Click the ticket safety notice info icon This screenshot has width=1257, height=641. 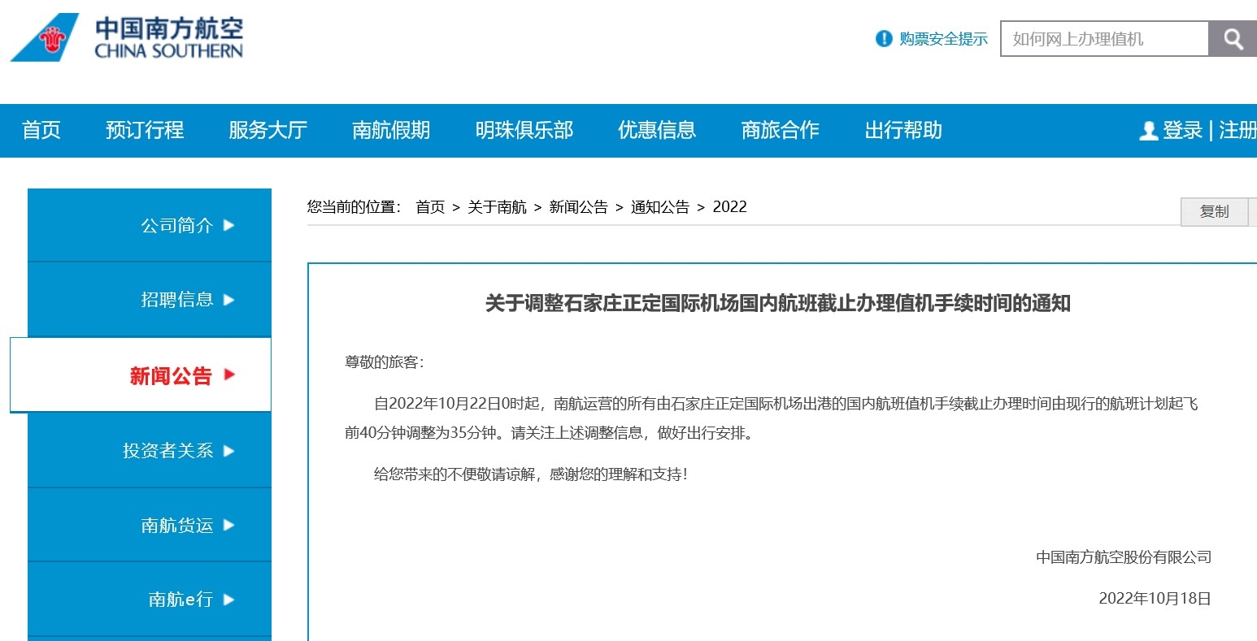point(884,39)
